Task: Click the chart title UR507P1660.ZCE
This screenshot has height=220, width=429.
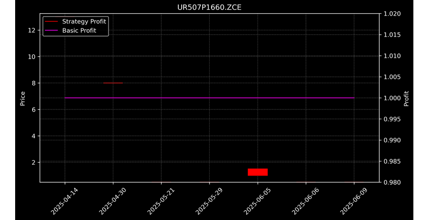Action: coord(209,7)
